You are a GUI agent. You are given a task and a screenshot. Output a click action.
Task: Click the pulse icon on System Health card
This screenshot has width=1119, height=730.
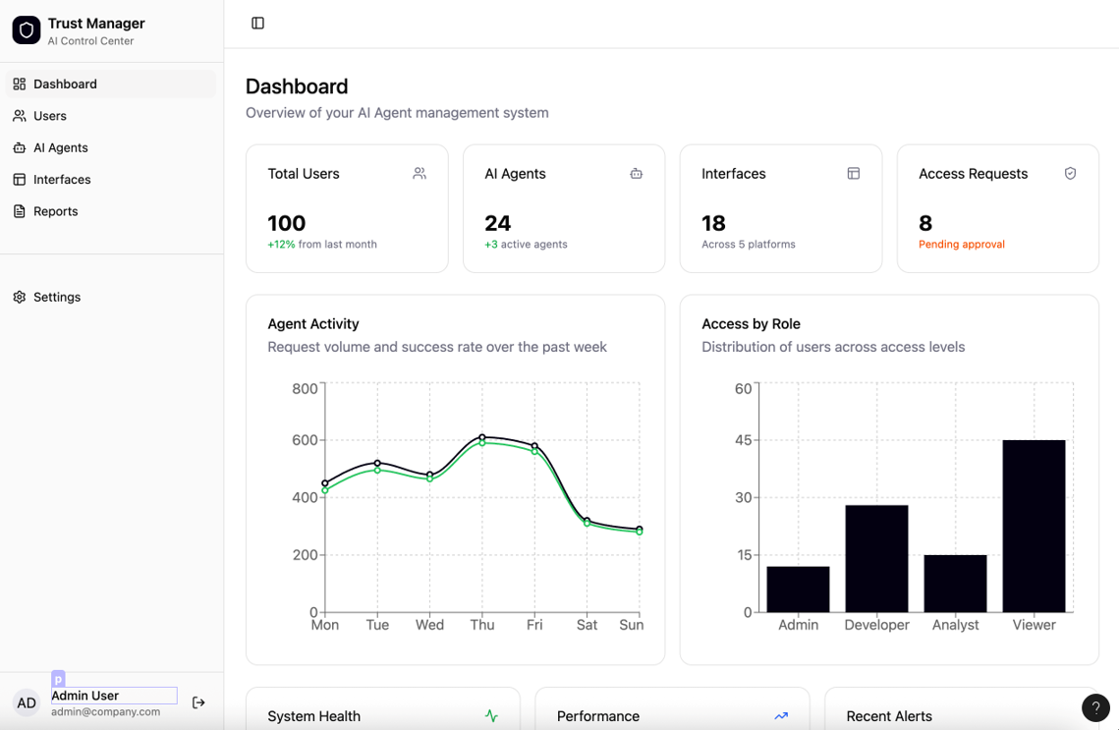pos(491,716)
